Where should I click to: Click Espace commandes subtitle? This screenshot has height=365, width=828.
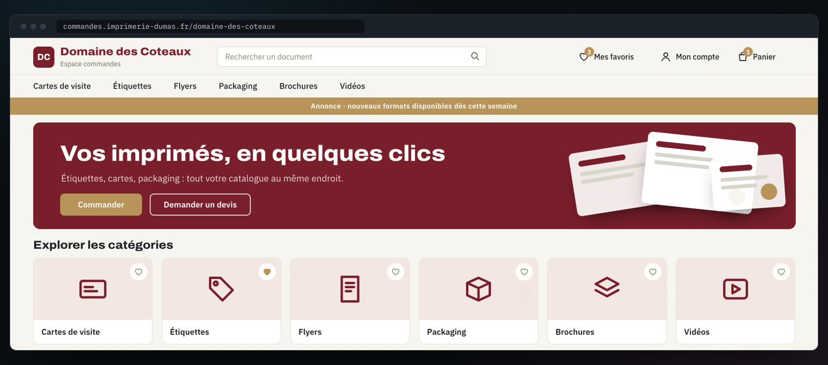(91, 64)
